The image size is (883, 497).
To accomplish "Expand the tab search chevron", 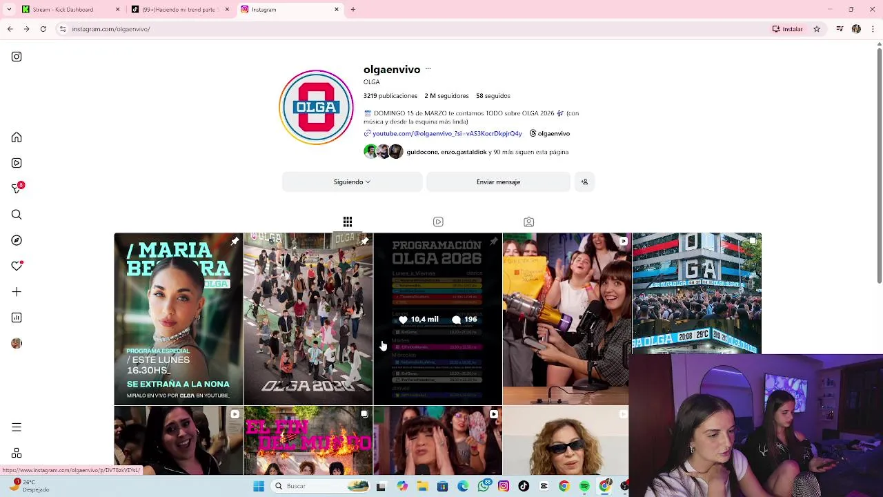I will click(x=9, y=10).
